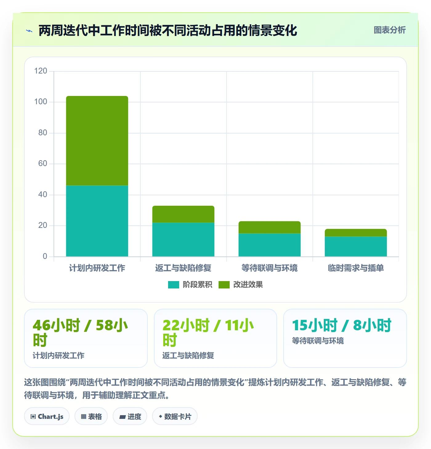Click the teal 阶段累积 legend color swatch
This screenshot has height=449, width=431.
(x=173, y=285)
